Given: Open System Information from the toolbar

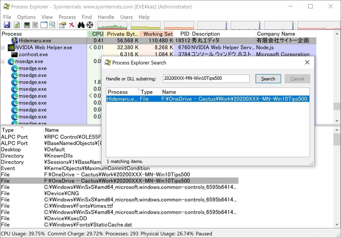Looking at the screenshot, I should click(27, 25).
